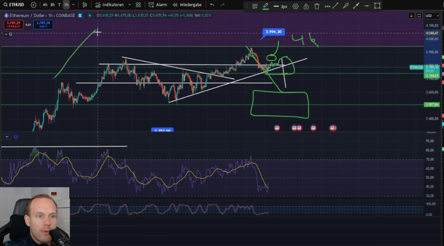Click the 3.744,05 price level label
Image resolution: width=444 pixels, height=246 pixels.
point(432,76)
